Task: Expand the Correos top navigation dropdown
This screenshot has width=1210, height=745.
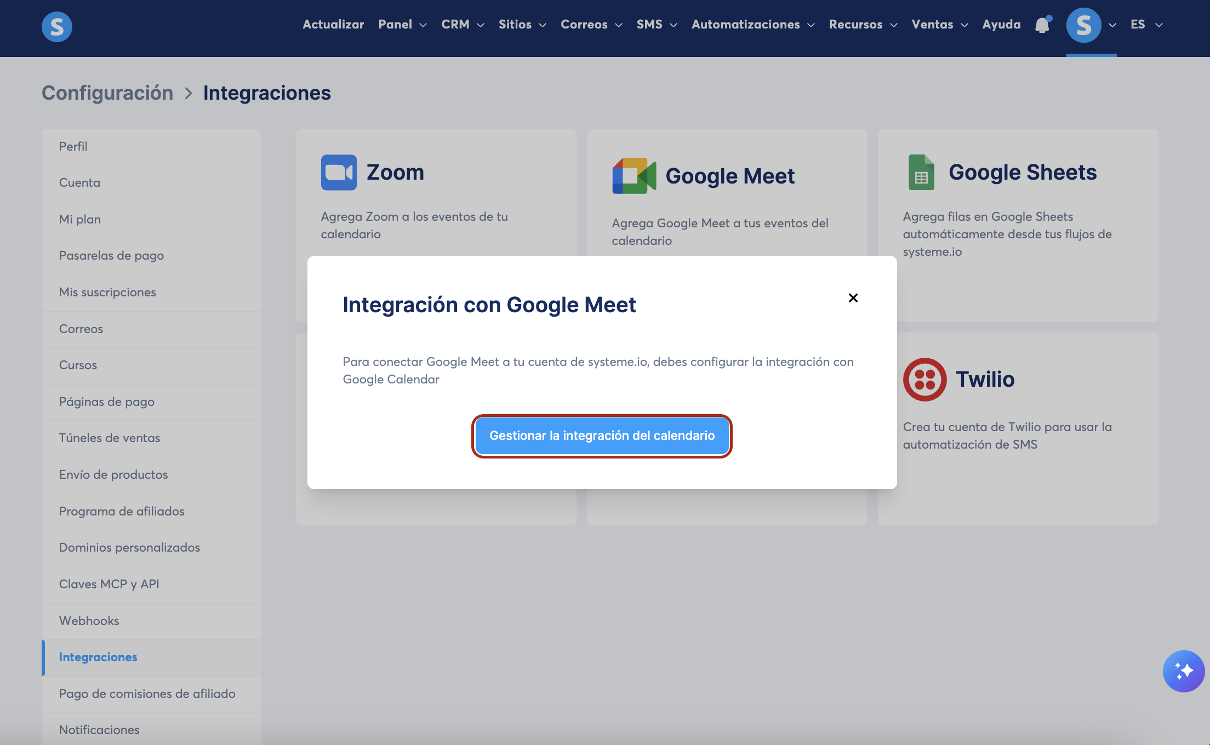Action: point(591,25)
